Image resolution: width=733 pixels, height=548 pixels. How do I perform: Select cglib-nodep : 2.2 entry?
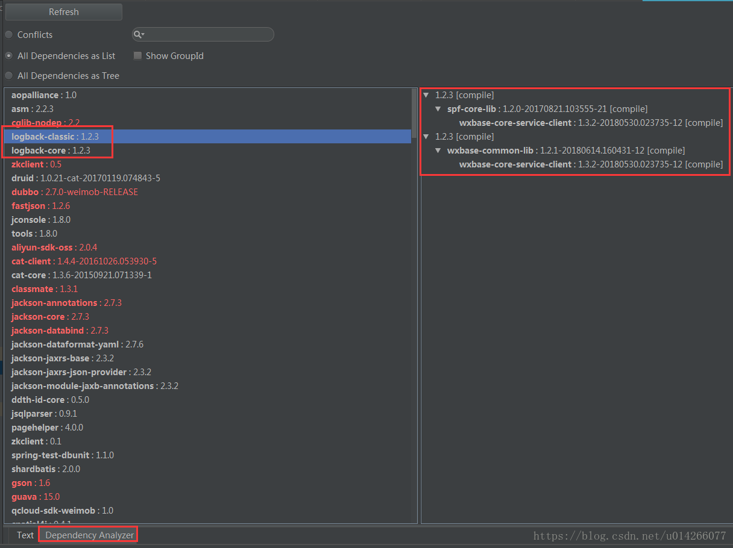45,123
